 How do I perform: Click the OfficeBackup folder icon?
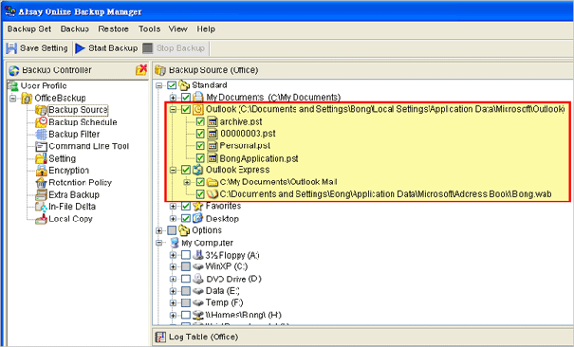pos(27,98)
